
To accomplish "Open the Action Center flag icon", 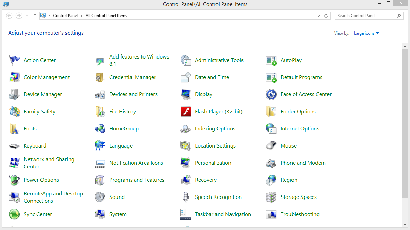I will 14,60.
